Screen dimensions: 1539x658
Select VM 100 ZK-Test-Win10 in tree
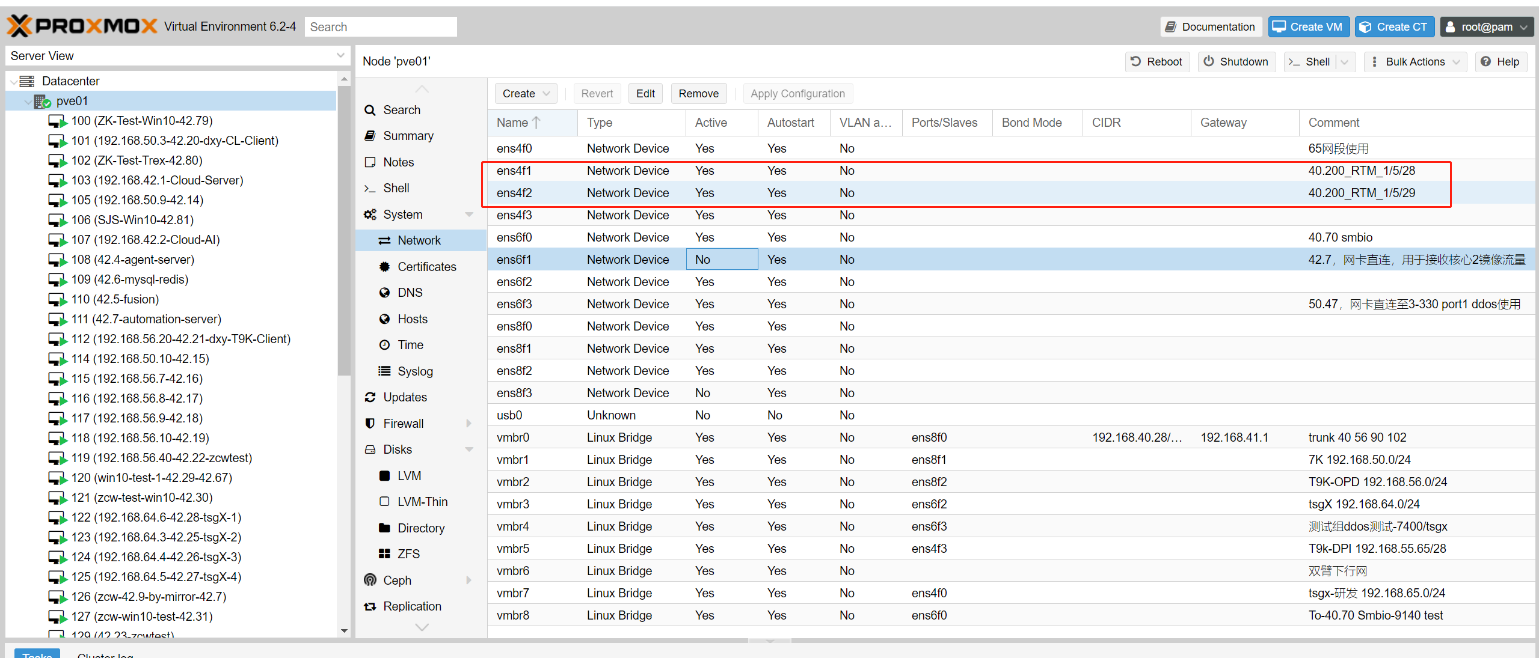click(141, 121)
